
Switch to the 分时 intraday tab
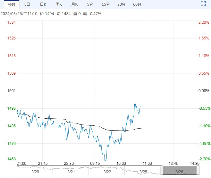(x=11, y=4)
